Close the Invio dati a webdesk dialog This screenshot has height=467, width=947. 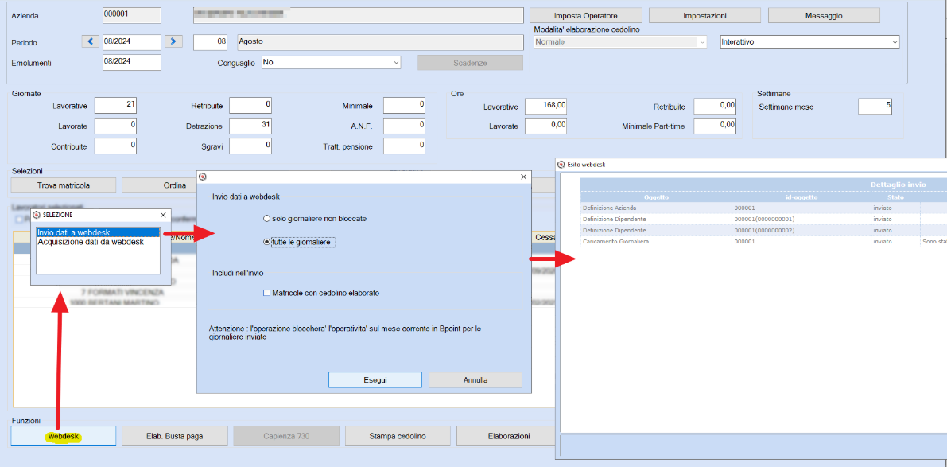point(524,177)
